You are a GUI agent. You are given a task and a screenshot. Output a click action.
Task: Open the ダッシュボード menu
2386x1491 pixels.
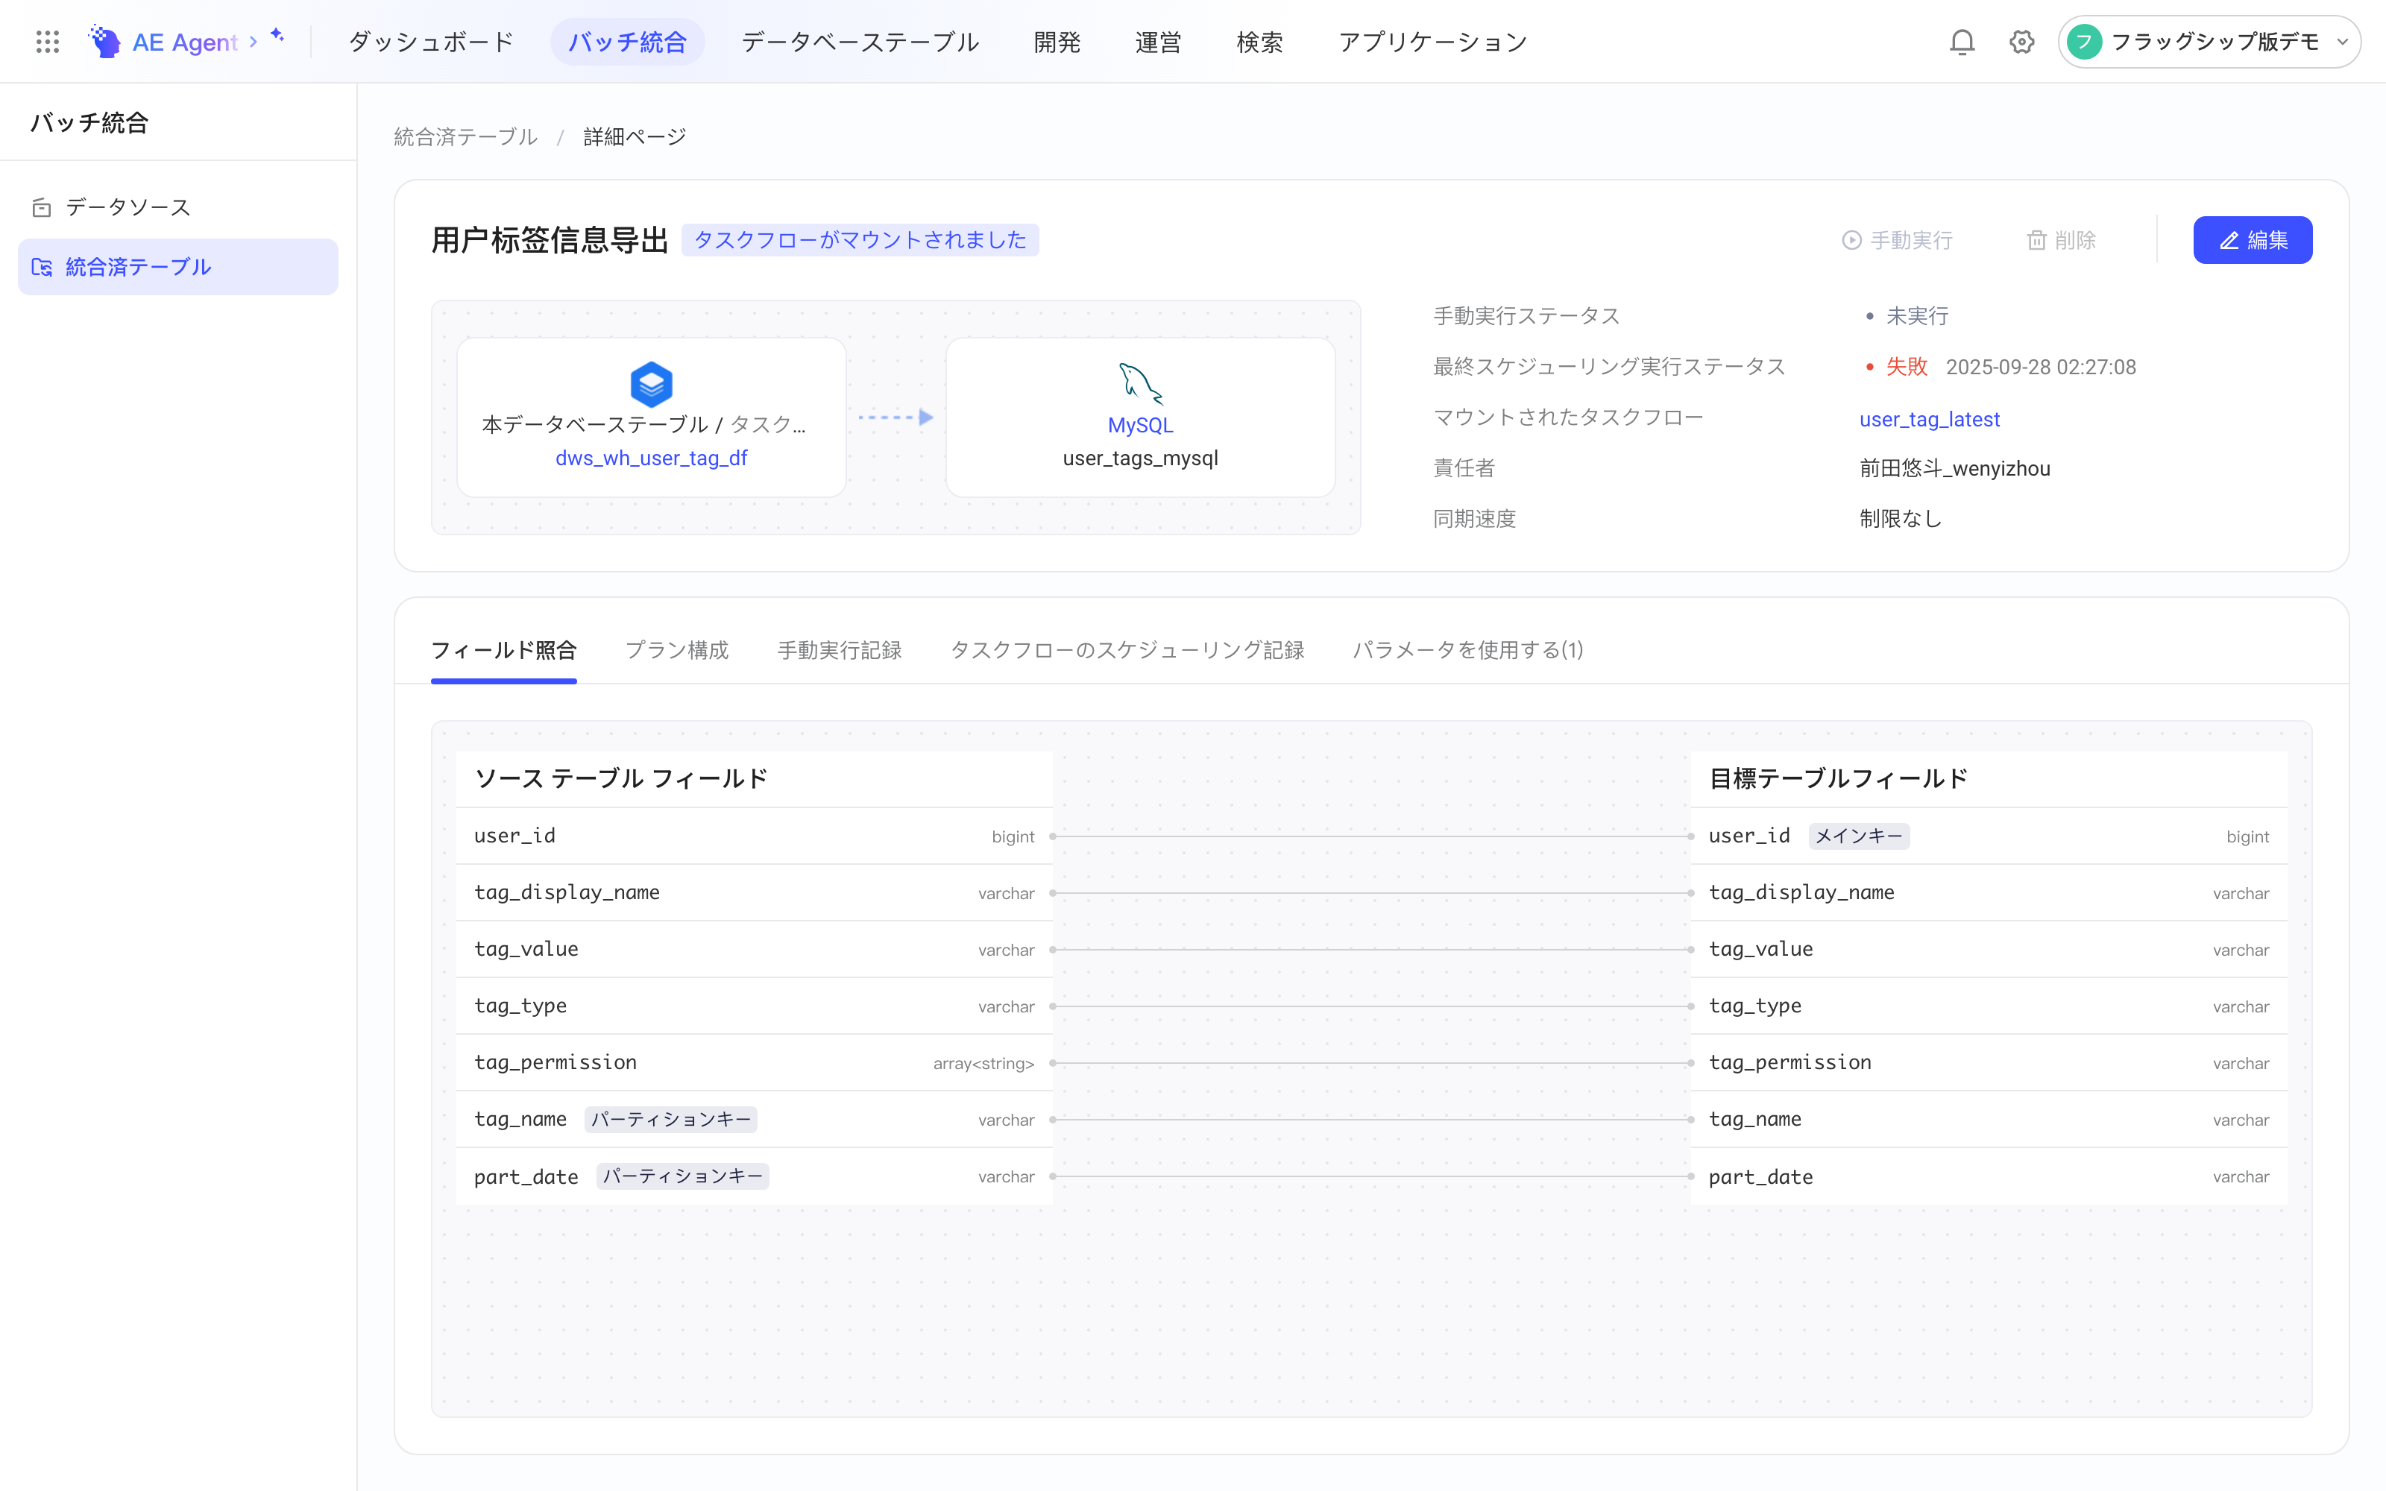tap(431, 42)
